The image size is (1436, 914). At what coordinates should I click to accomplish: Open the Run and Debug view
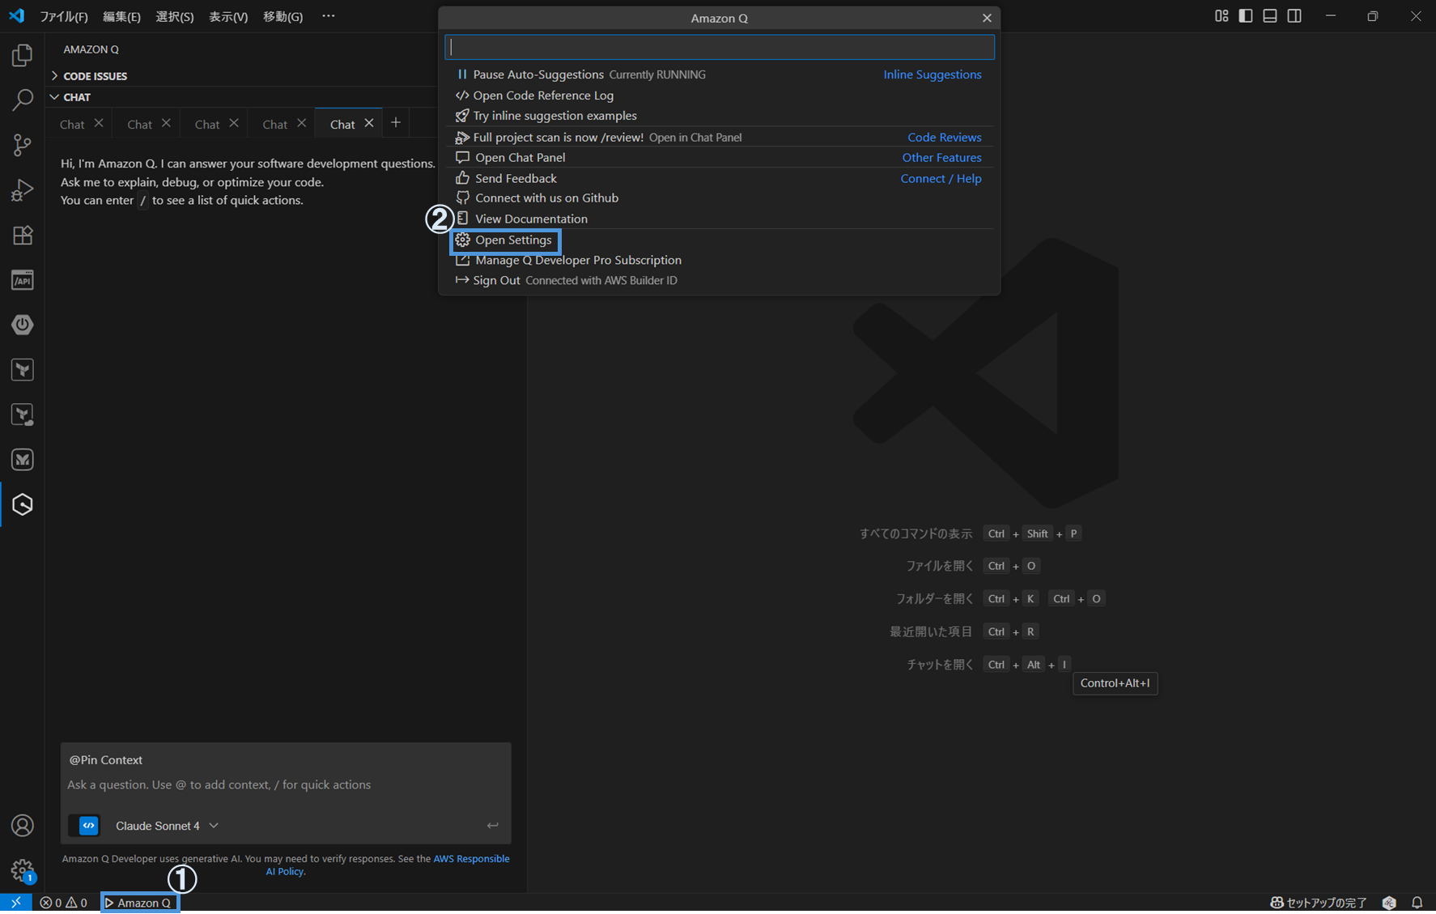[x=23, y=190]
